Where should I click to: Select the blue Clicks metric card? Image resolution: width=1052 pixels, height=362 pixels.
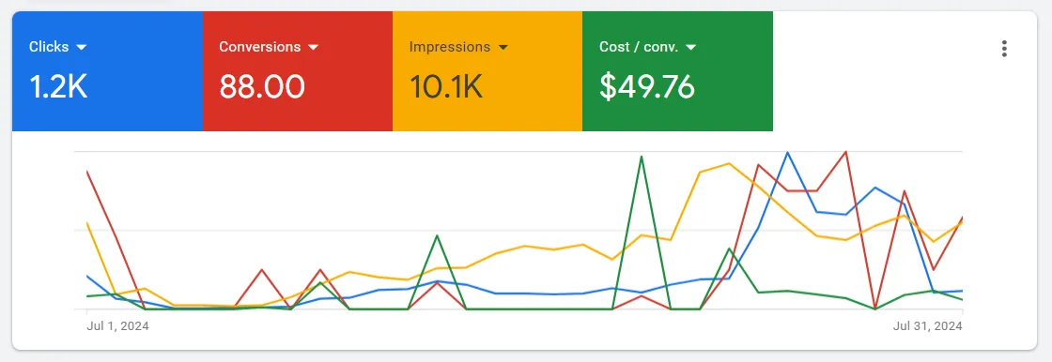pos(107,71)
